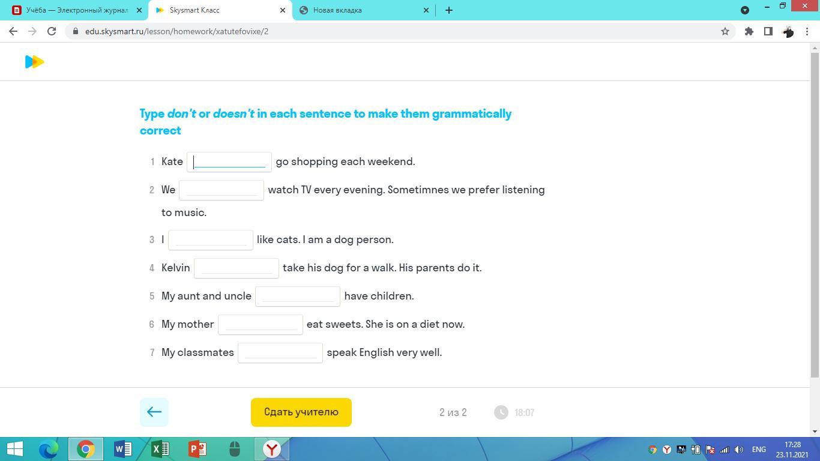Click the answer field after I

pos(211,240)
